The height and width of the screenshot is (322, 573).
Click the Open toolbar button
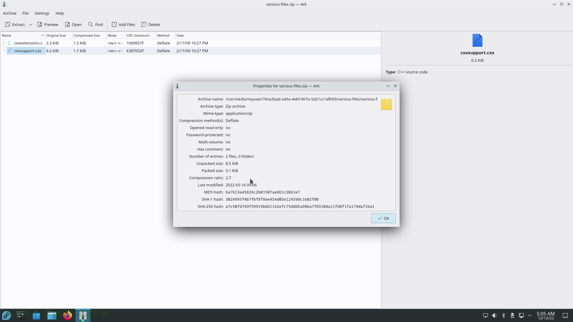click(73, 24)
